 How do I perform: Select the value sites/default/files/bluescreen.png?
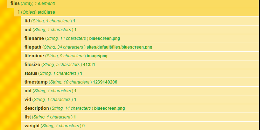pos(119,47)
